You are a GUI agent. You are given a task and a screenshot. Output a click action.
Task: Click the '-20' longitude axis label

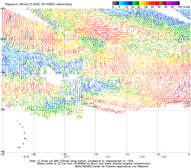point(65,154)
